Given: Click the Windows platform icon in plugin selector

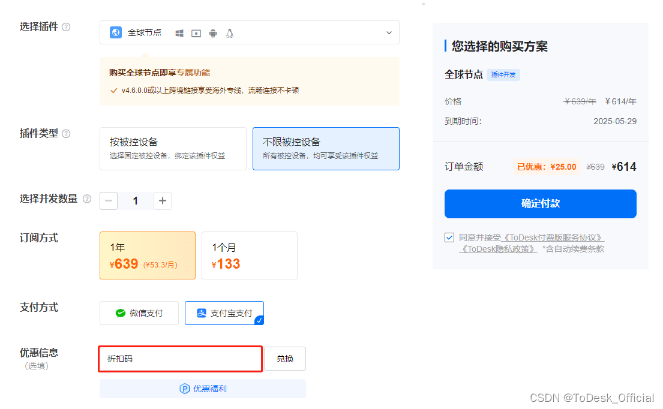Looking at the screenshot, I should (x=179, y=34).
